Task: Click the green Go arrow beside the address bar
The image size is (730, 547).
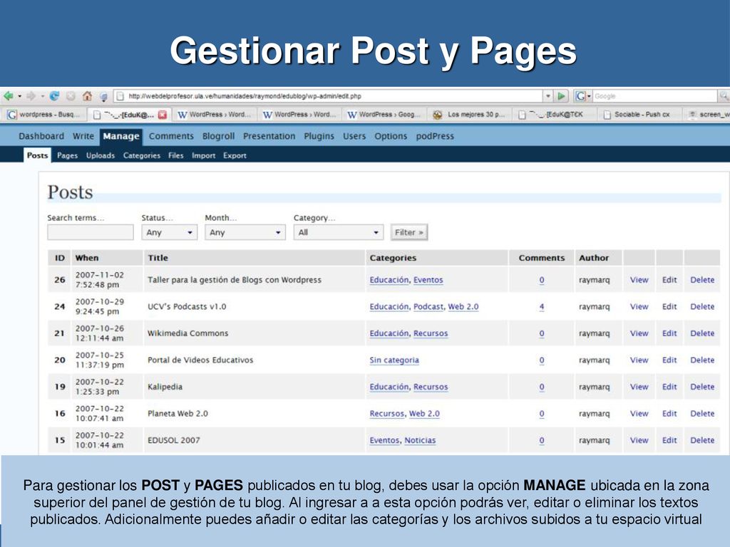Action: coord(562,96)
